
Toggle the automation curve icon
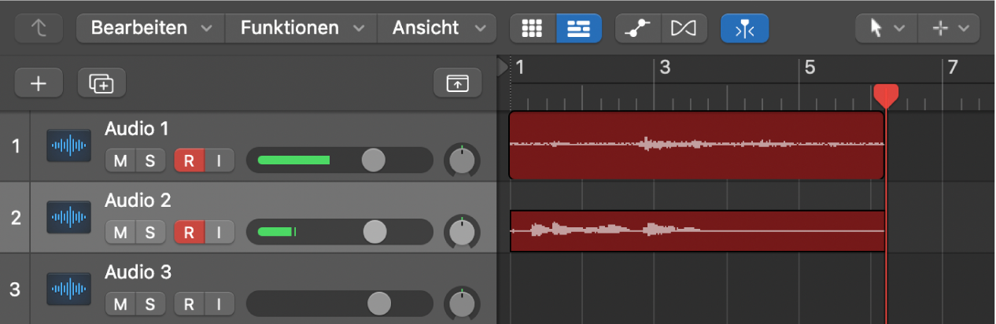point(638,28)
